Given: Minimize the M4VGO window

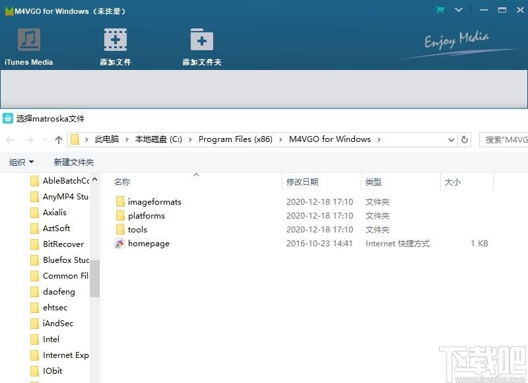Looking at the screenshot, I should [x=484, y=10].
